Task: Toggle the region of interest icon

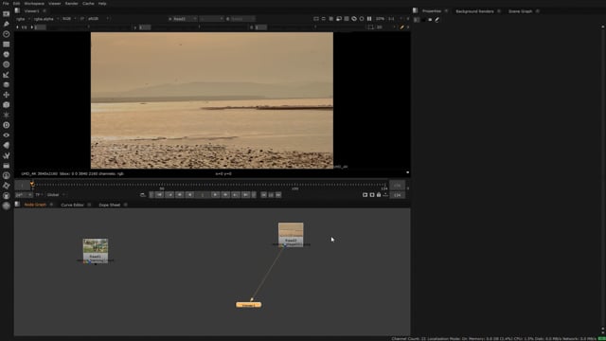Action: tap(370, 27)
